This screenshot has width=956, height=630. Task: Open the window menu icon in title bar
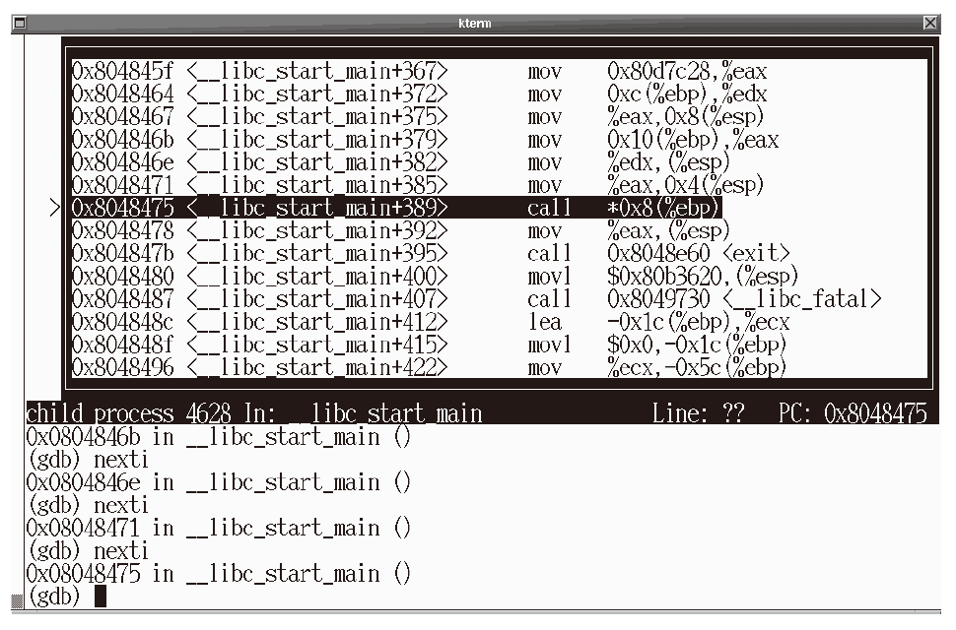(x=17, y=23)
